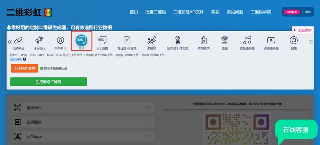The image size is (320, 145).
Task: Select the 视频播放器 video icon
Action: tap(271, 40)
